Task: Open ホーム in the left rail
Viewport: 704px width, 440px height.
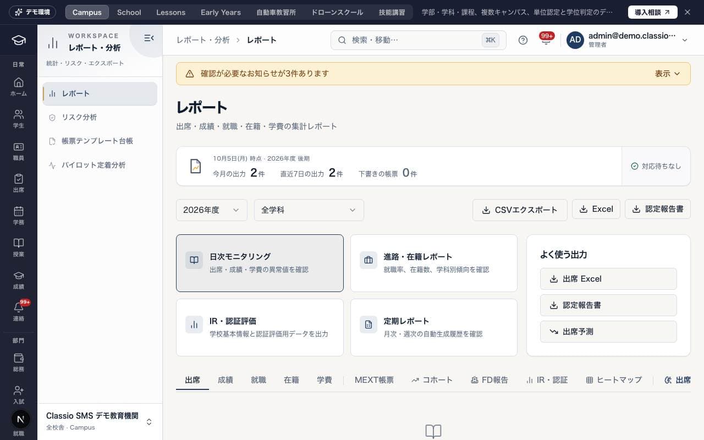Action: 18,87
